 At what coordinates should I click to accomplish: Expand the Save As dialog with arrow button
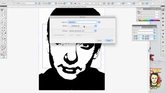(99, 22)
